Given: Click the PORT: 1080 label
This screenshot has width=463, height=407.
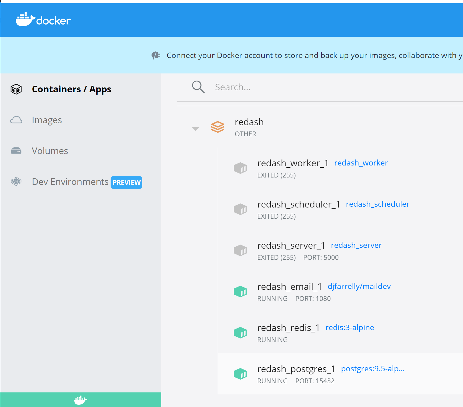Looking at the screenshot, I should (313, 299).
